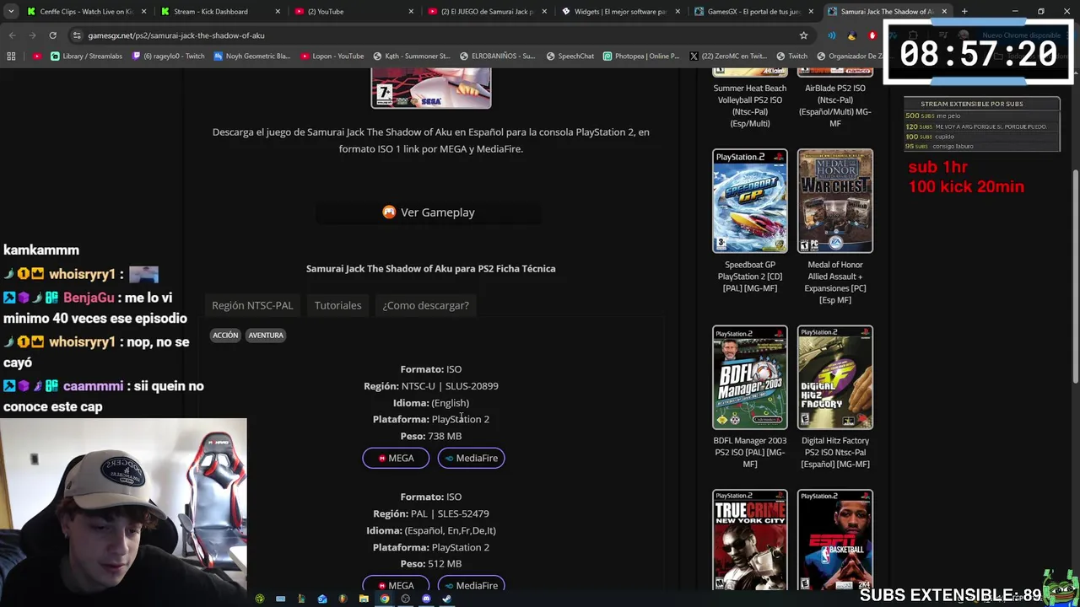Reload the page with the refresh icon
The width and height of the screenshot is (1080, 607).
click(x=52, y=35)
